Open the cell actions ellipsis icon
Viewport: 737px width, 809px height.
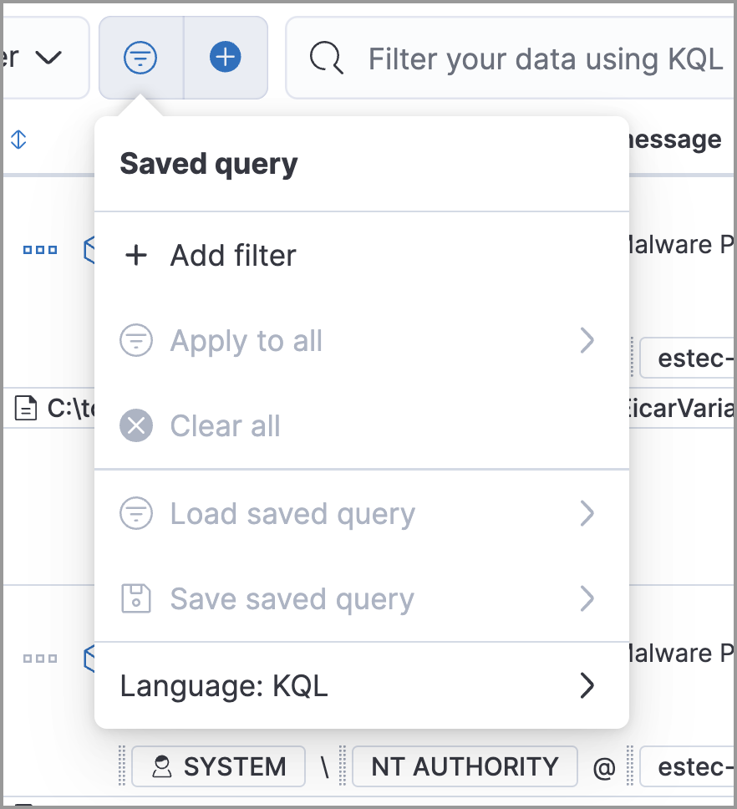[x=39, y=249]
